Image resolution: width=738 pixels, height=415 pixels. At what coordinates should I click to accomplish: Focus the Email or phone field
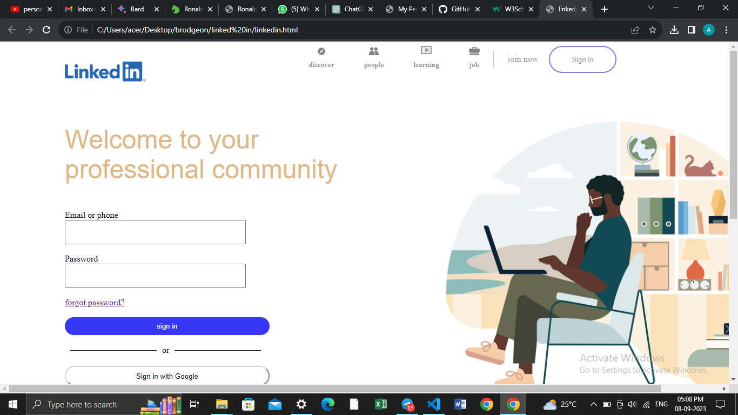point(155,232)
